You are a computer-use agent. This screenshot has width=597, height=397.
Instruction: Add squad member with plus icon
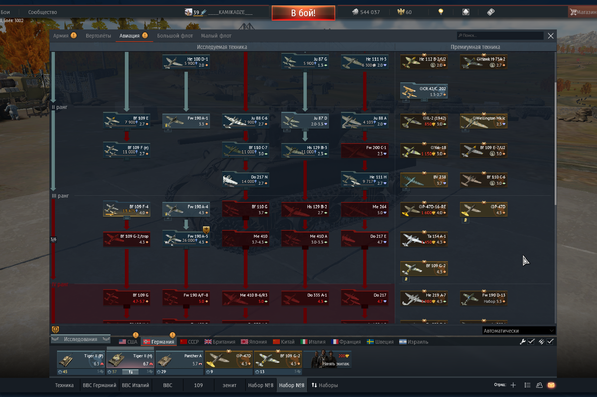[x=513, y=385]
